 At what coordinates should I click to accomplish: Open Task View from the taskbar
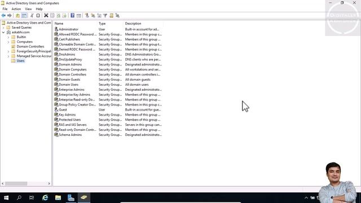32,197
